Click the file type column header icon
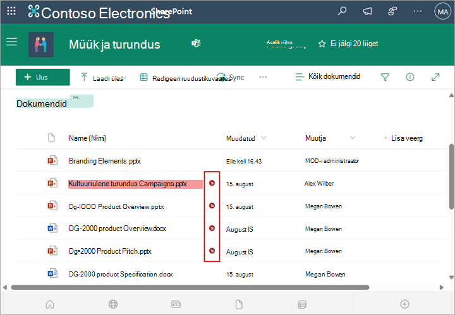Image resolution: width=455 pixels, height=315 pixels. [51, 138]
